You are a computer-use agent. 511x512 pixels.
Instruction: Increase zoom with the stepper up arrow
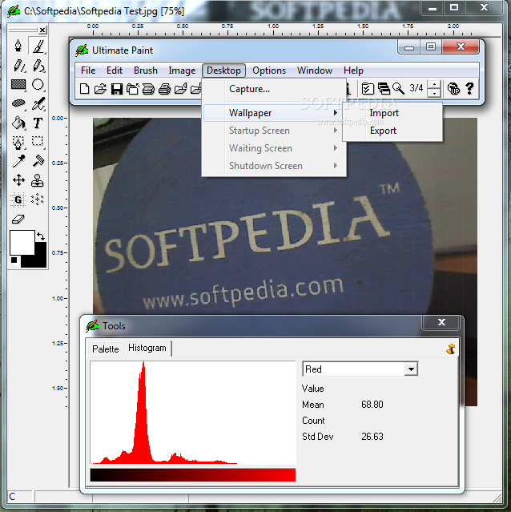tap(434, 85)
